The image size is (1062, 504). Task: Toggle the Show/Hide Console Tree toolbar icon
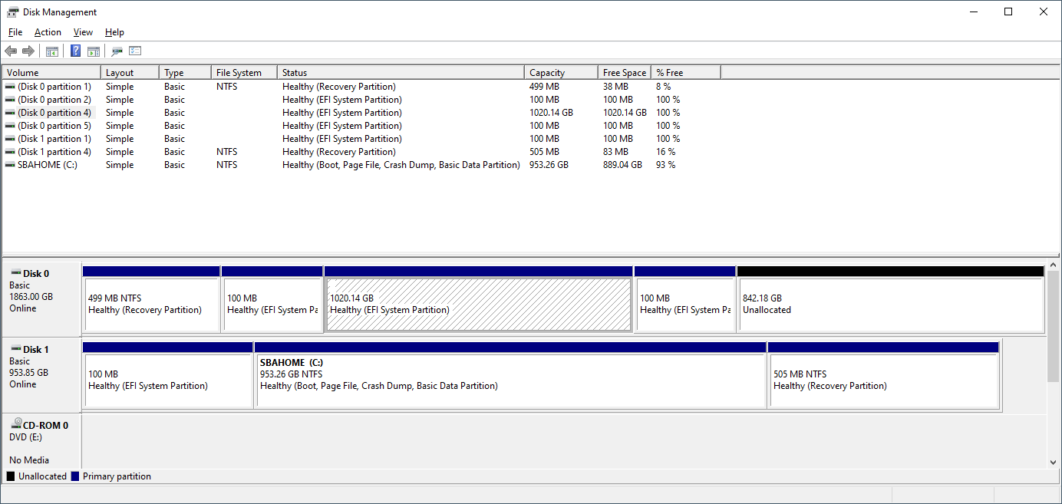52,51
